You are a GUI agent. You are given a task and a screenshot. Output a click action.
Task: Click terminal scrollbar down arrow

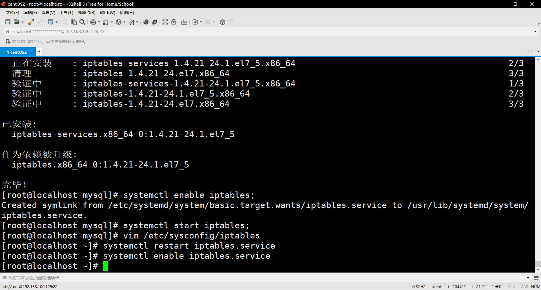[538, 269]
